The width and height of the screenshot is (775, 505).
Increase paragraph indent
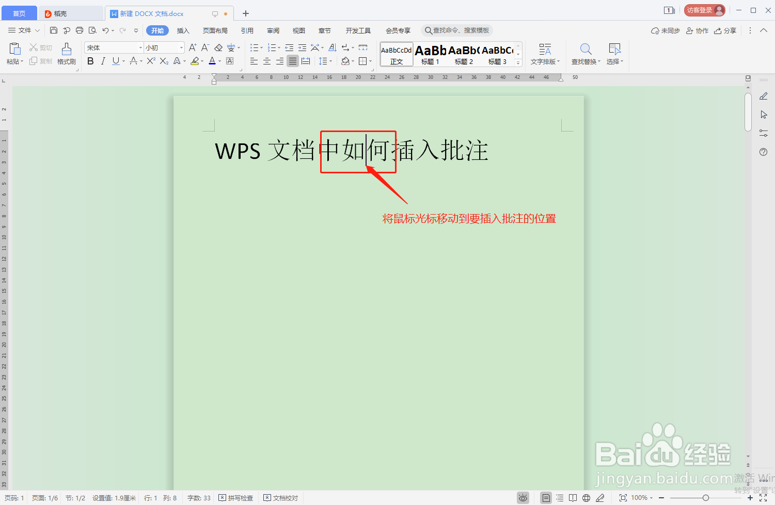pos(302,47)
